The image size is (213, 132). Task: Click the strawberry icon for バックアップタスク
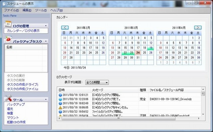click(9, 39)
